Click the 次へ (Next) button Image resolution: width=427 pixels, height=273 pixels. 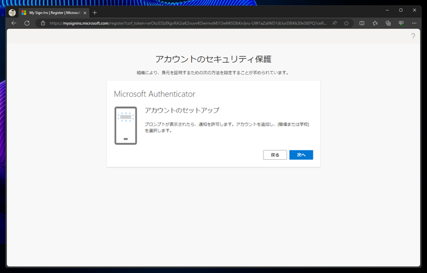pos(301,155)
